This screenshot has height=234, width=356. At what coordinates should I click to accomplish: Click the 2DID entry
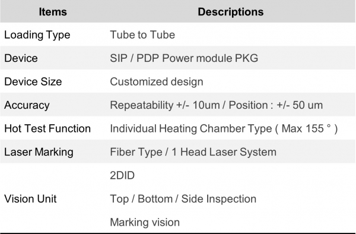click(x=122, y=175)
